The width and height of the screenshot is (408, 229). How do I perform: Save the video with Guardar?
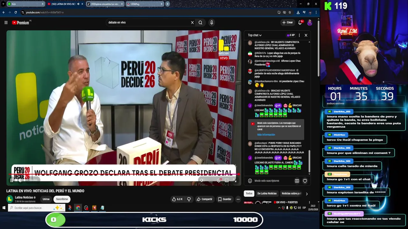click(224, 199)
